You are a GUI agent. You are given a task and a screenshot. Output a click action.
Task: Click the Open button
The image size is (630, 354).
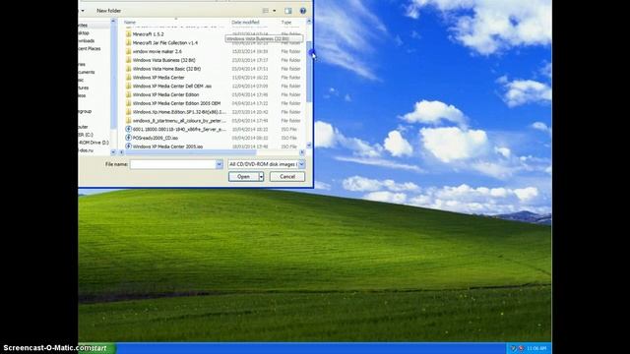[243, 177]
